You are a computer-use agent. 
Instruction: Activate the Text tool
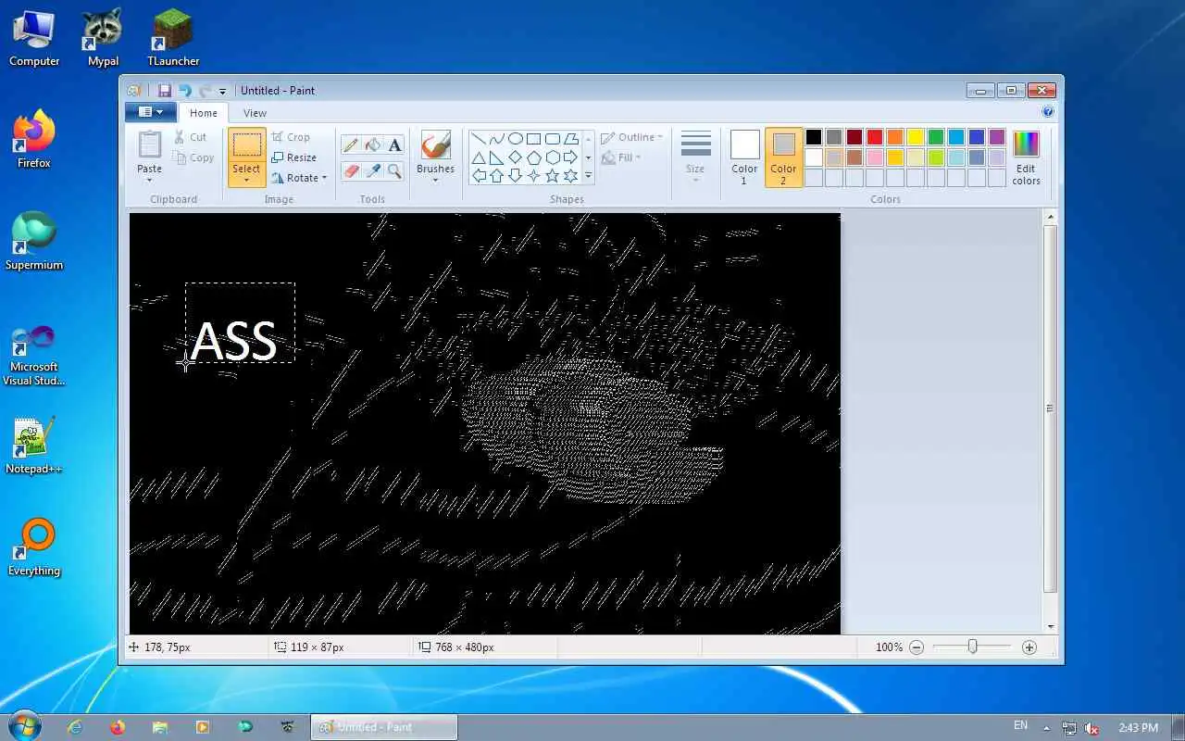[x=394, y=144]
